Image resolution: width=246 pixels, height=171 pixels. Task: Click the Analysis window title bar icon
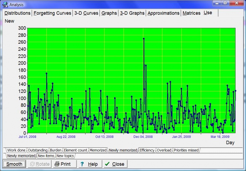[x=5, y=4]
